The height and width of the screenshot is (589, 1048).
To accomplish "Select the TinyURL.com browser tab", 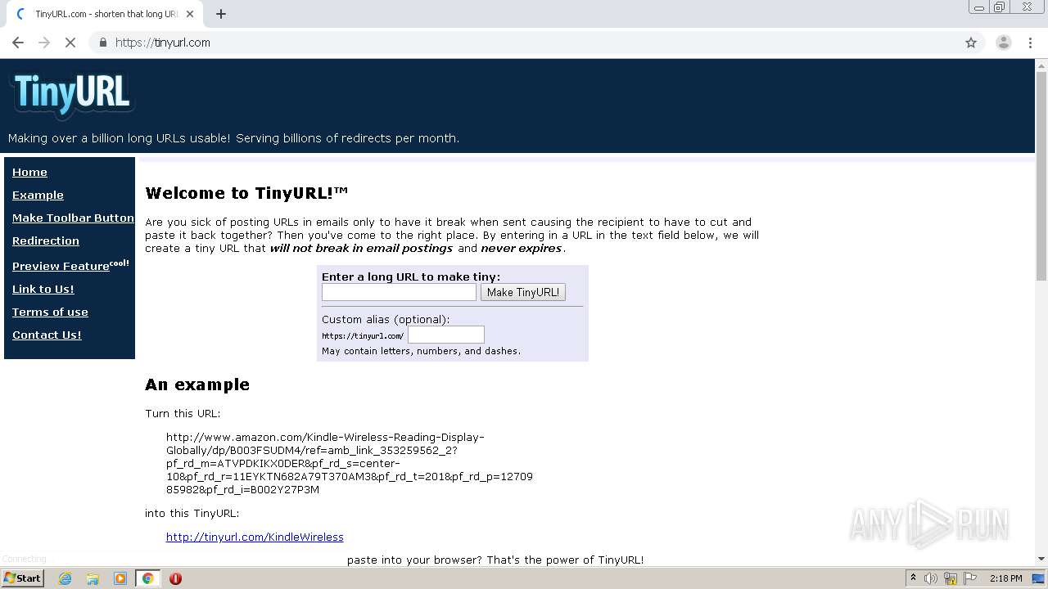I will point(104,14).
